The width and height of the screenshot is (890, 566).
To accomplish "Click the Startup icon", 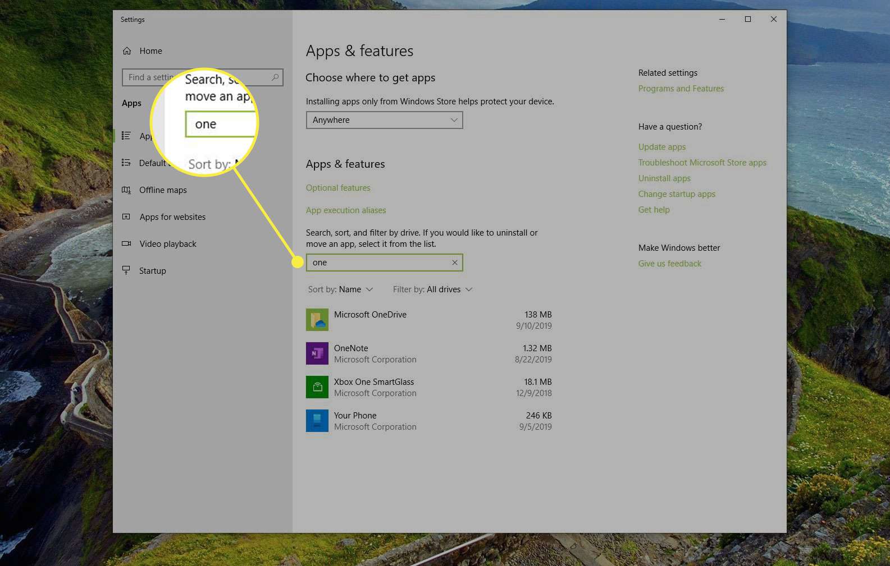I will tap(126, 271).
